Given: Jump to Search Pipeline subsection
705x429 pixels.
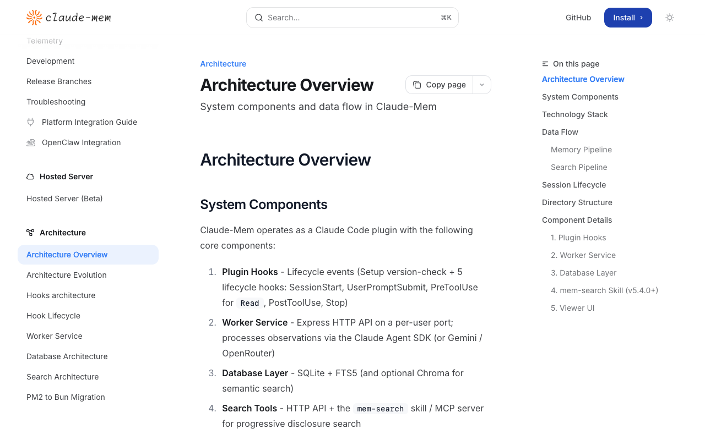Looking at the screenshot, I should tap(579, 167).
